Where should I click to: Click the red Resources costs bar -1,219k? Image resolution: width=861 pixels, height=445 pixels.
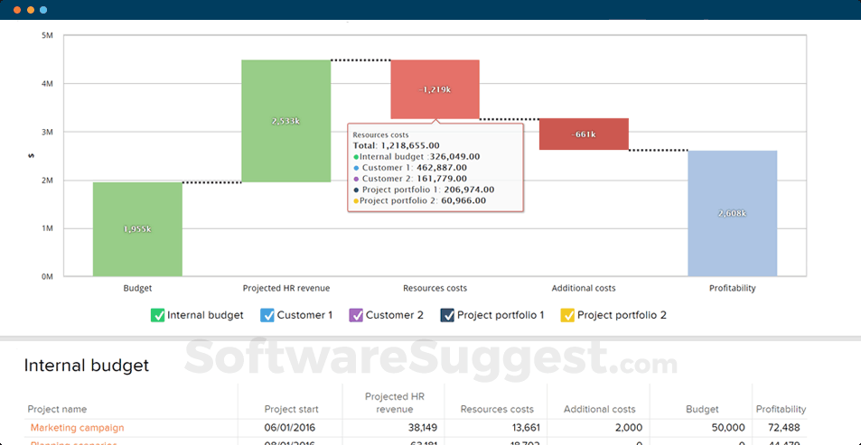point(435,89)
